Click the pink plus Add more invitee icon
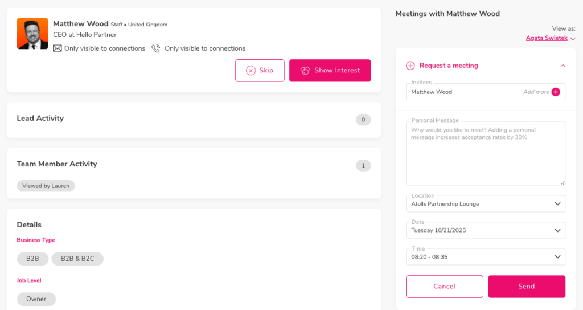Image resolution: width=583 pixels, height=310 pixels. tap(556, 92)
